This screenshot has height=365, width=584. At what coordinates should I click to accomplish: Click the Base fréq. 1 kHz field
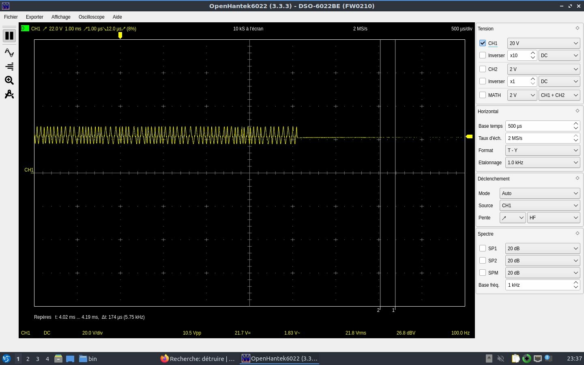(x=543, y=285)
